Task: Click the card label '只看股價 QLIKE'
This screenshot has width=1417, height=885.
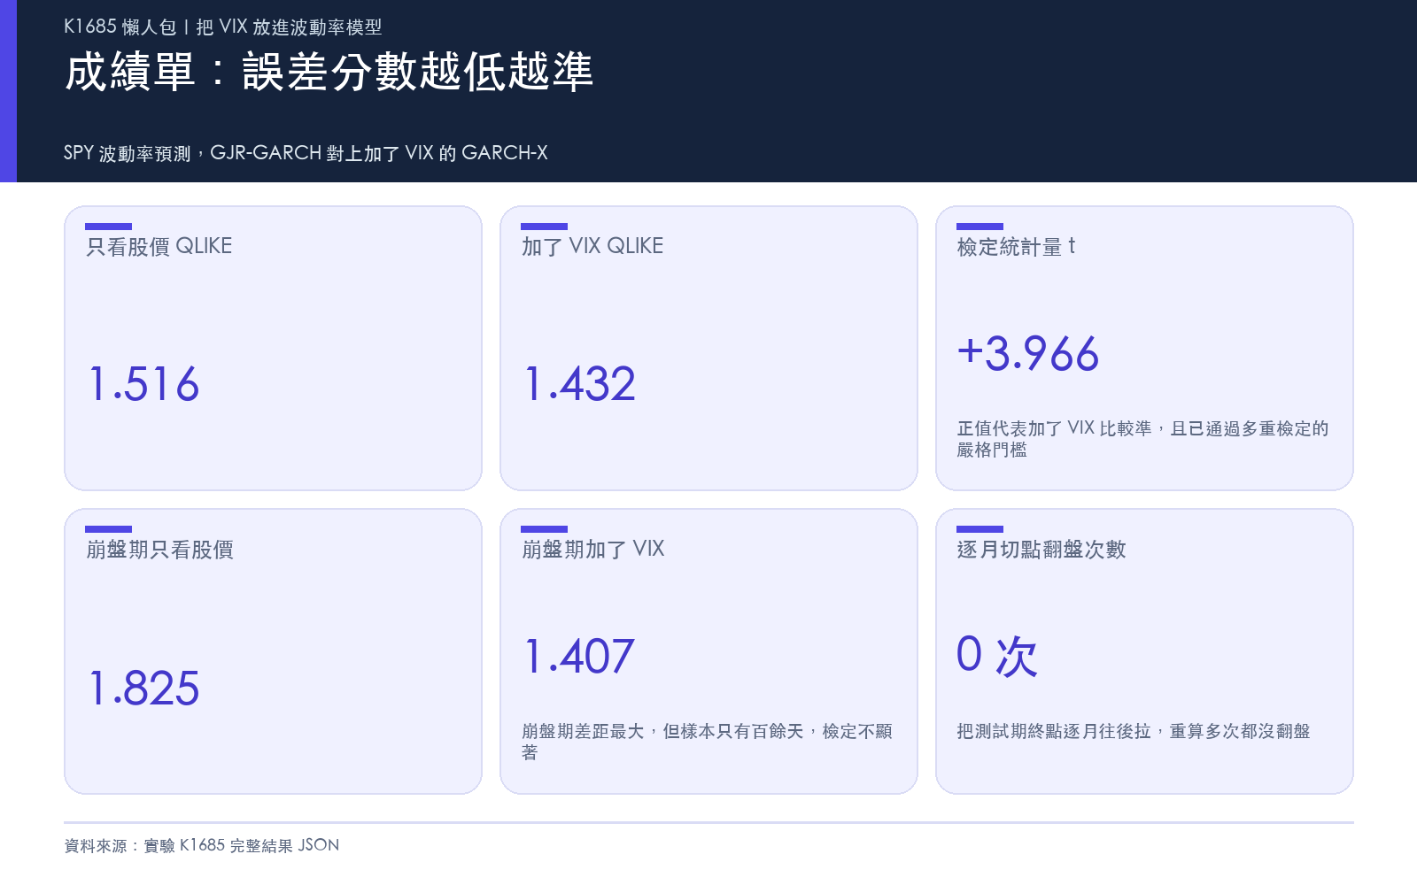Action: 159,246
